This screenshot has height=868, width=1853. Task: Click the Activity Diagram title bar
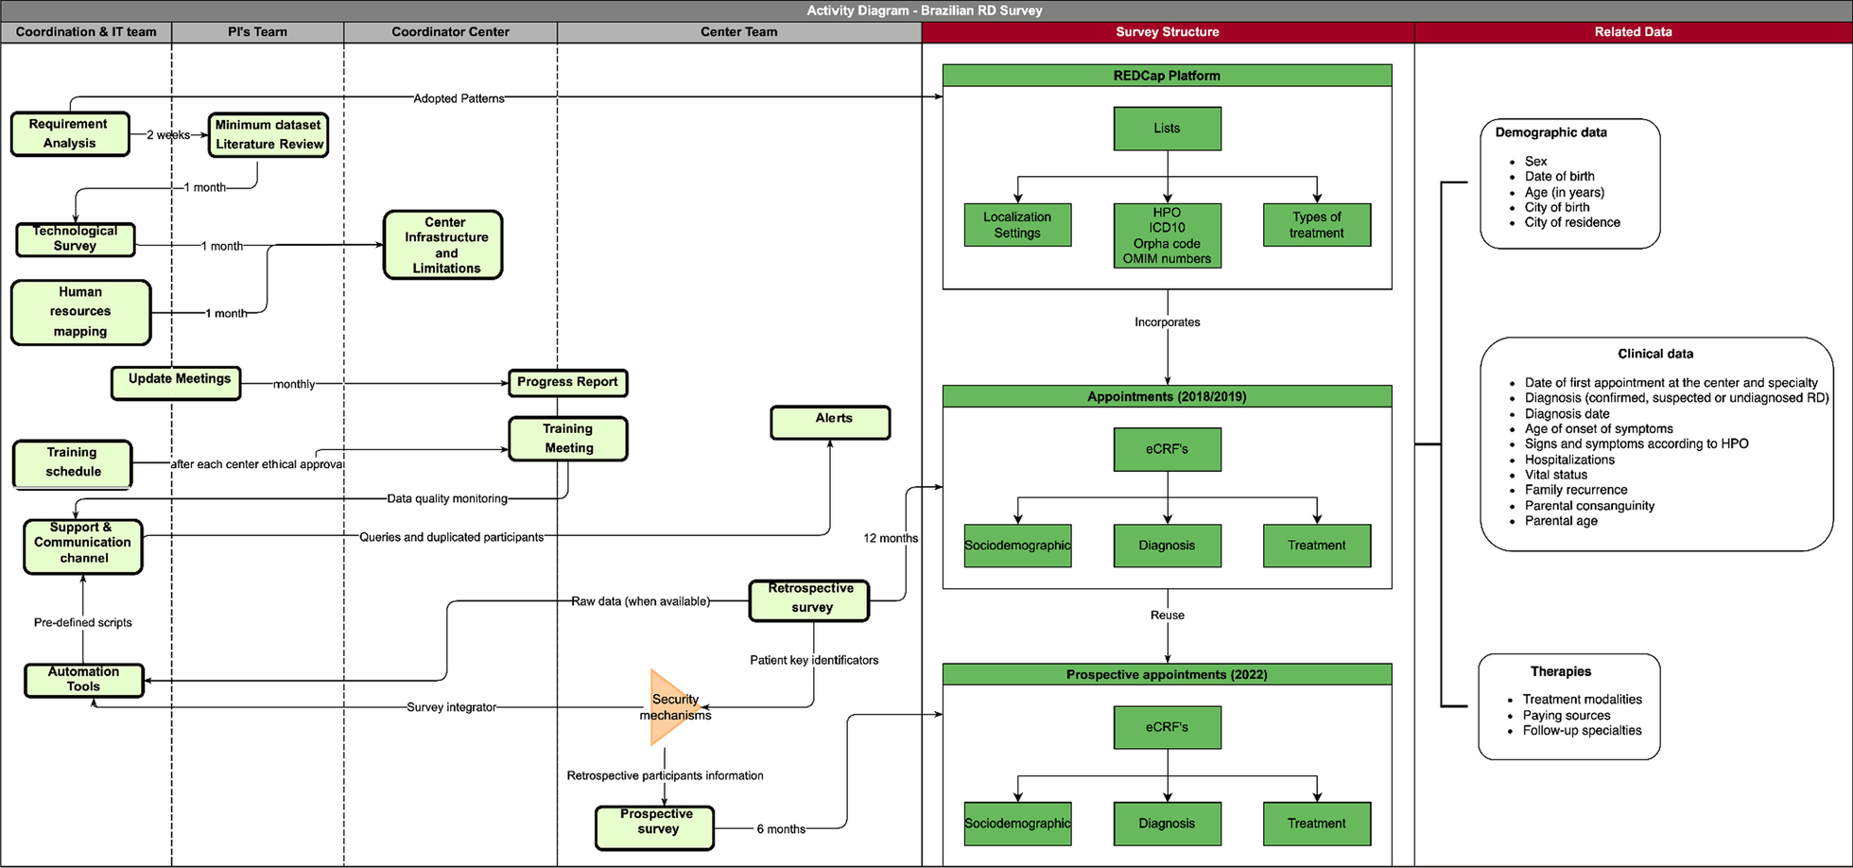[x=926, y=10]
